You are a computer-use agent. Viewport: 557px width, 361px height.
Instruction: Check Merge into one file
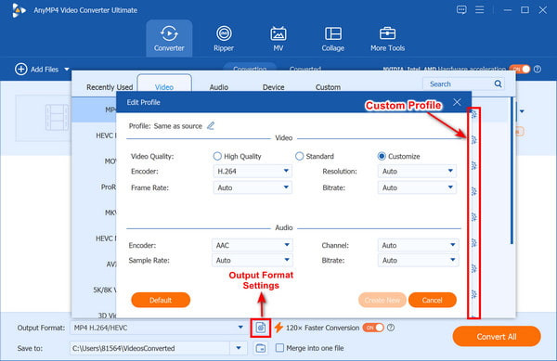pos(280,348)
